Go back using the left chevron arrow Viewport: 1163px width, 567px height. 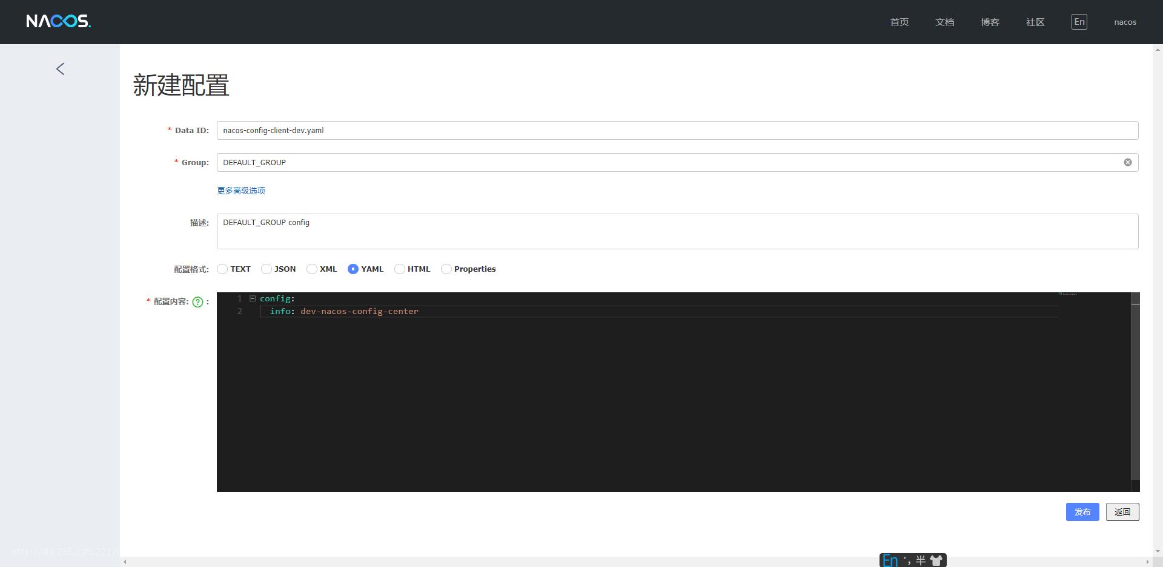60,69
